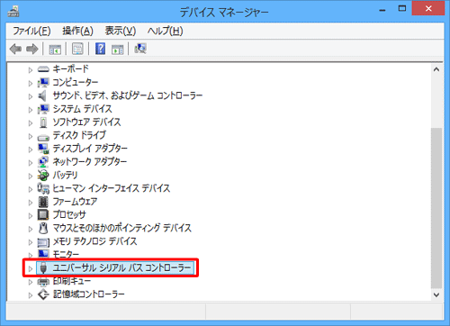The height and width of the screenshot is (326, 450).
Task: Click the vertical scrollbar down arrow
Action: [x=436, y=294]
